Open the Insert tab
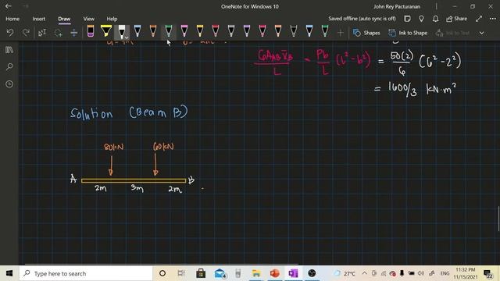This screenshot has width=500, height=281. click(x=38, y=19)
